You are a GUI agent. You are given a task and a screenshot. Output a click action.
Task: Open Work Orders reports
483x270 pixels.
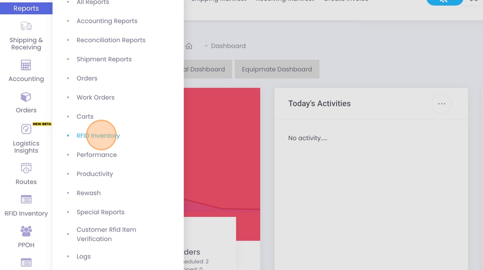pyautogui.click(x=95, y=97)
